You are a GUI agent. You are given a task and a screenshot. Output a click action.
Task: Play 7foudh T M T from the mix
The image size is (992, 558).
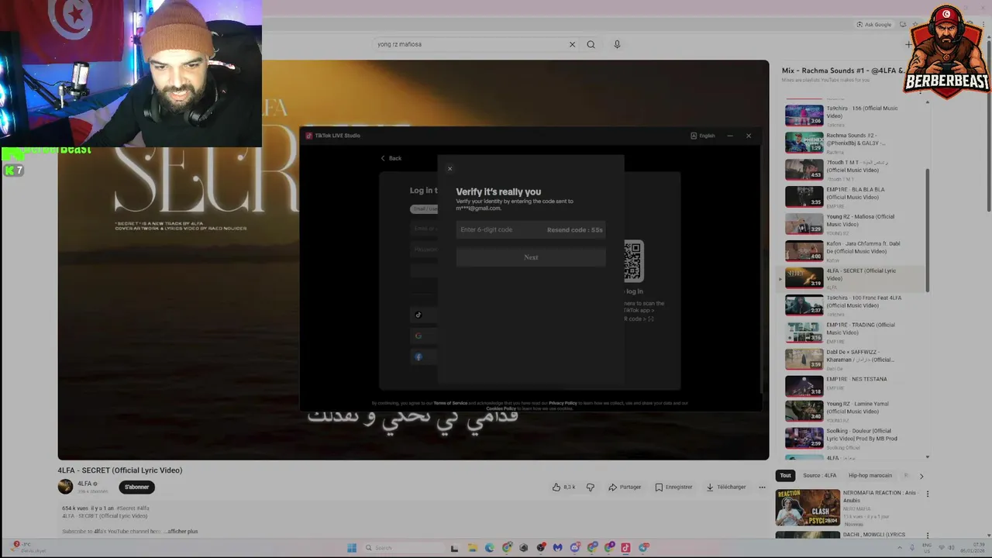pos(852,170)
